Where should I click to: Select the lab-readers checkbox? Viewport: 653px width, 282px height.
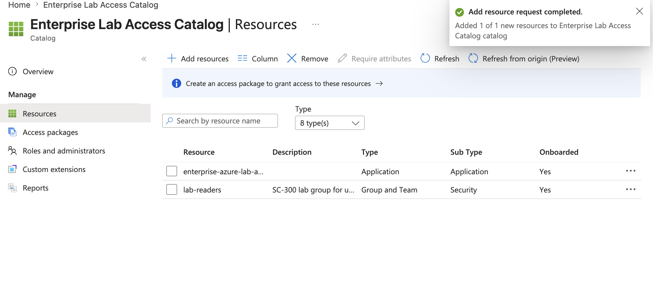172,189
